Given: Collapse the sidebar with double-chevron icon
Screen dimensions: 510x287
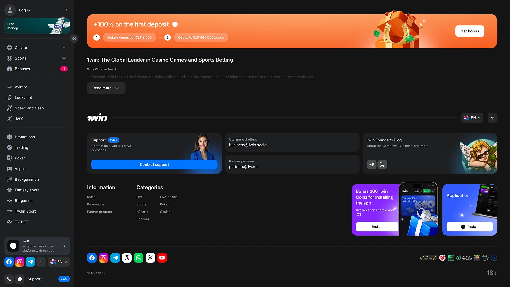Looking at the screenshot, I should point(74,39).
